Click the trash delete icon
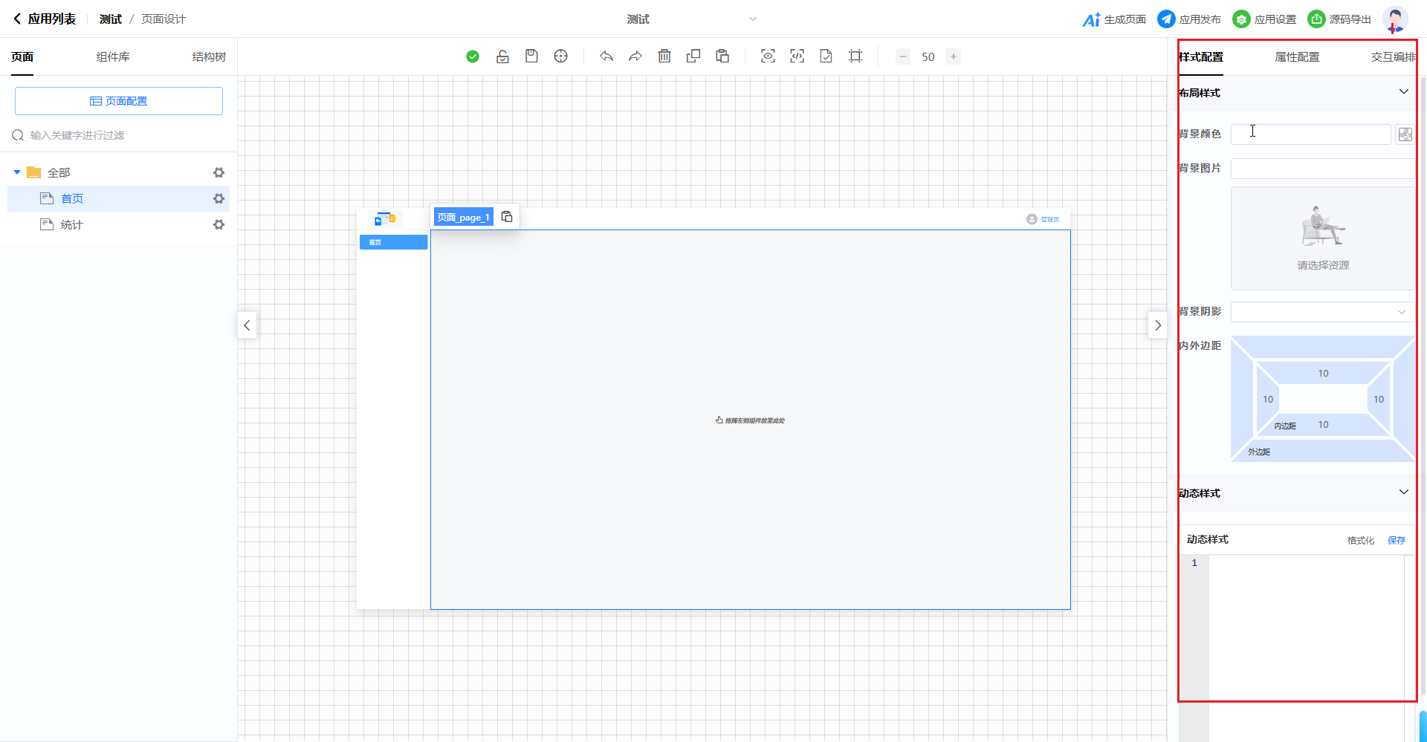Screen dimensions: 1427x742 [x=664, y=56]
